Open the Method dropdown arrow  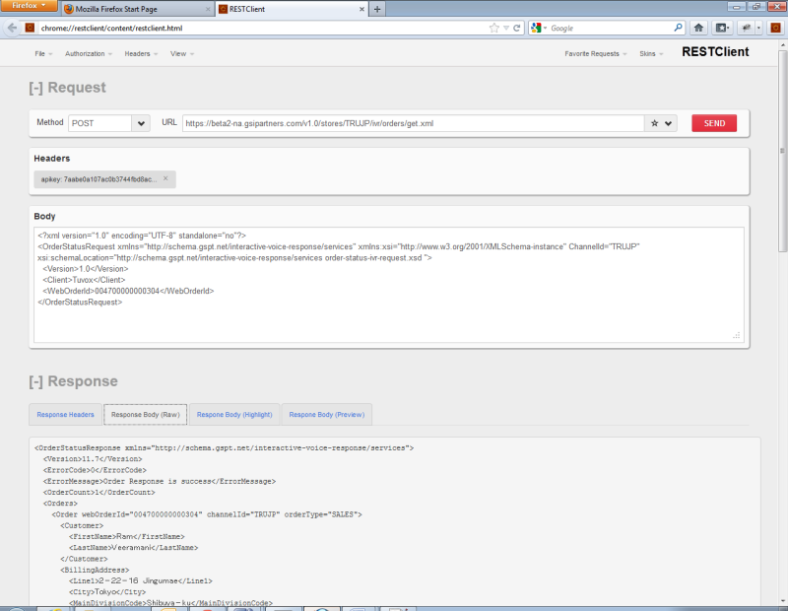pyautogui.click(x=140, y=123)
